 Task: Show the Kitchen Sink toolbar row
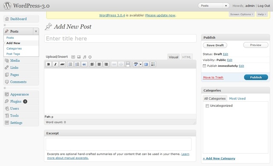click(x=153, y=64)
